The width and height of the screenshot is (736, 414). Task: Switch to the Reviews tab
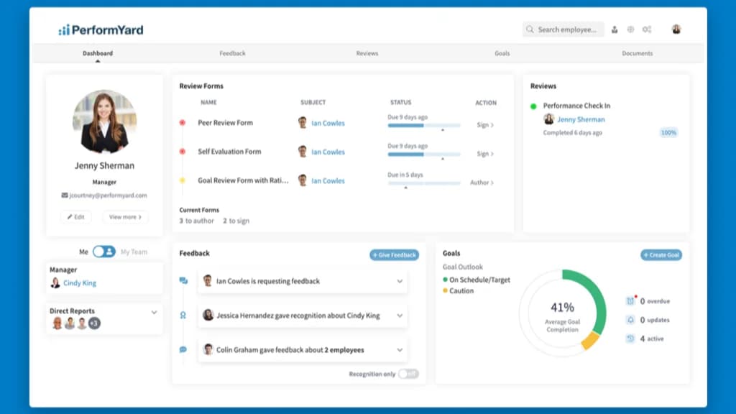(367, 53)
